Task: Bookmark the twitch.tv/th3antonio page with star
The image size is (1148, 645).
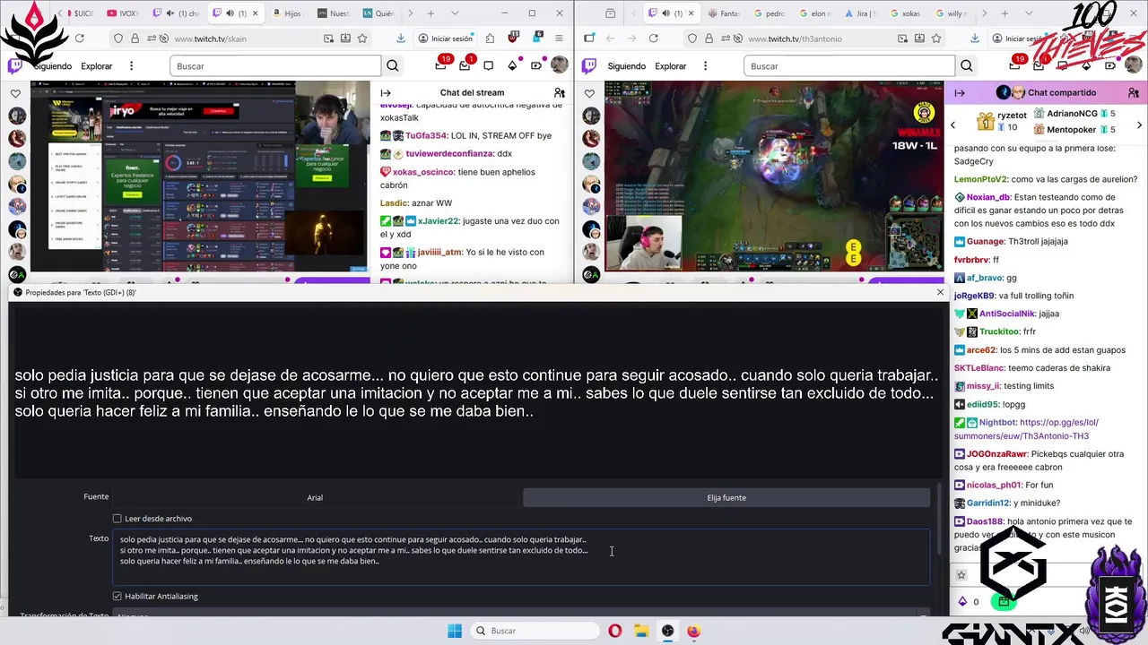Action: pyautogui.click(x=936, y=39)
